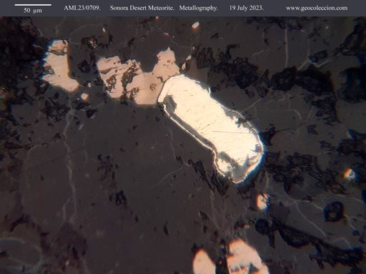Select the small iridescent grain at right edge
Screen dimensions: 366x274
pos(350,173)
